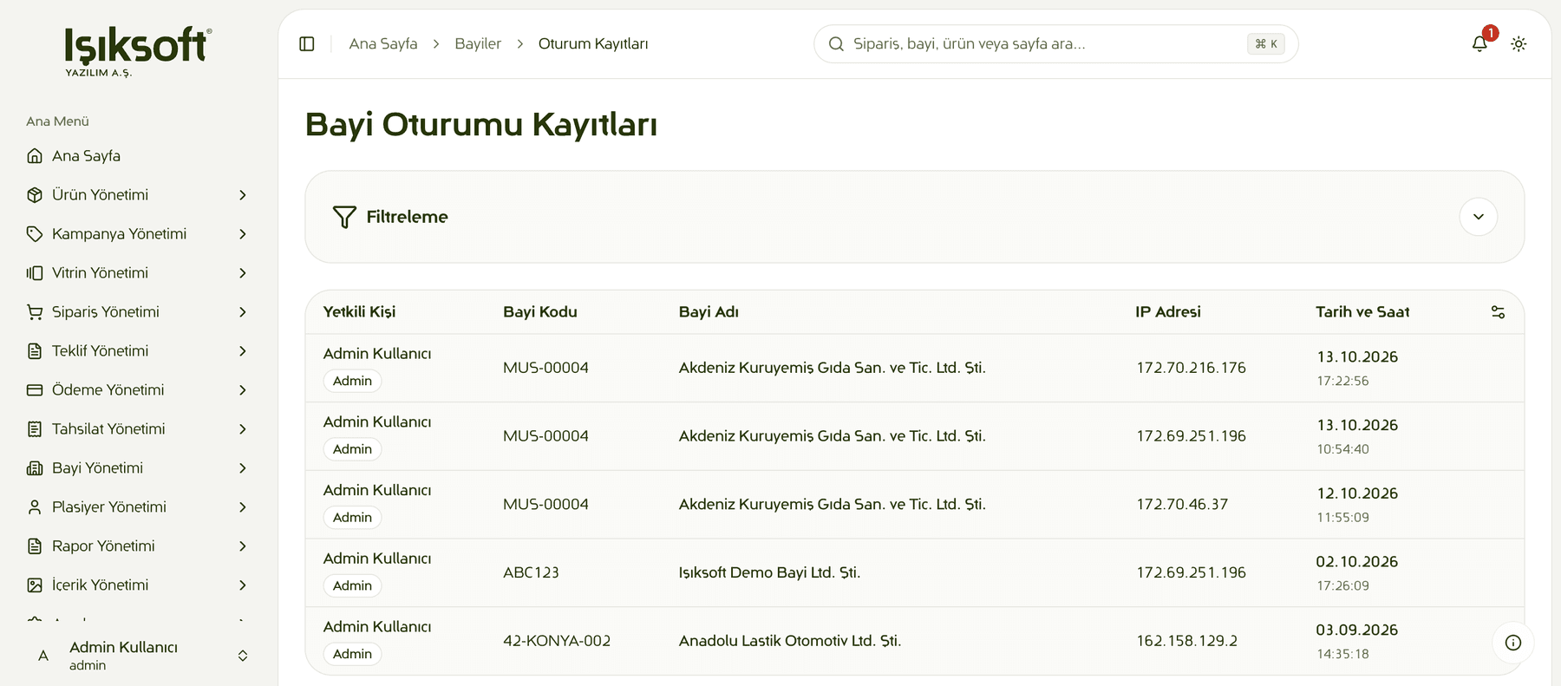Open the notifications bell
The image size is (1561, 686).
pyautogui.click(x=1479, y=43)
